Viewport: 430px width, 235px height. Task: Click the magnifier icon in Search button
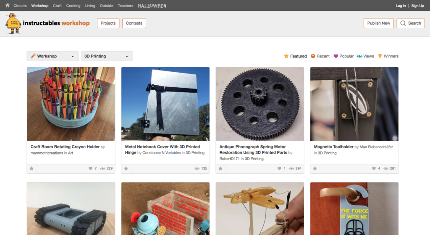403,23
